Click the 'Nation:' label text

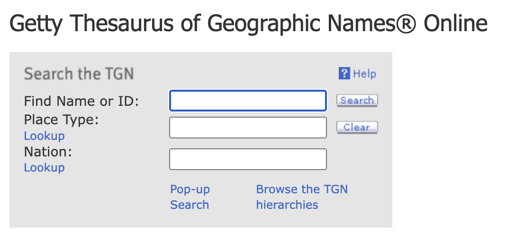pyautogui.click(x=48, y=152)
